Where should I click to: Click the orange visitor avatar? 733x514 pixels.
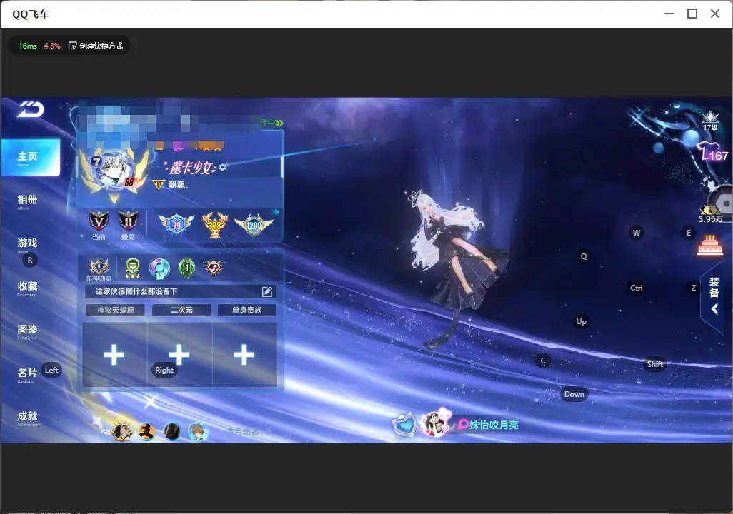click(146, 430)
